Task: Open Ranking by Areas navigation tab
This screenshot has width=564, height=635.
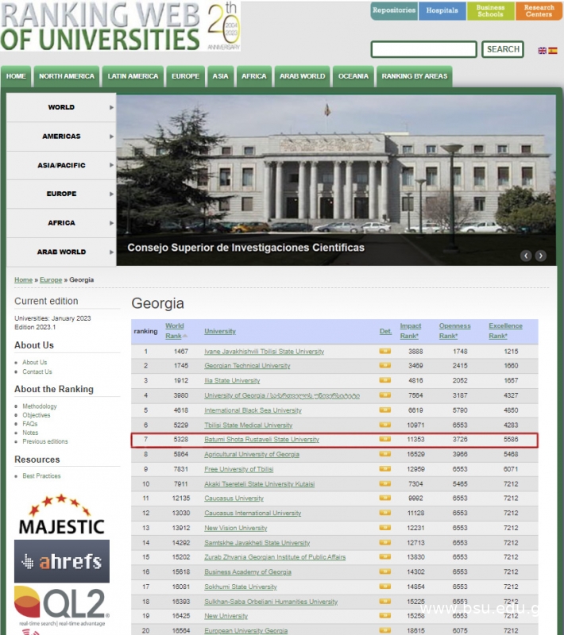Action: tap(414, 76)
